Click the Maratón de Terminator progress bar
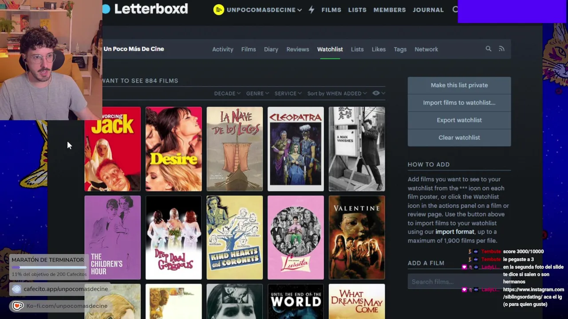 point(49,267)
